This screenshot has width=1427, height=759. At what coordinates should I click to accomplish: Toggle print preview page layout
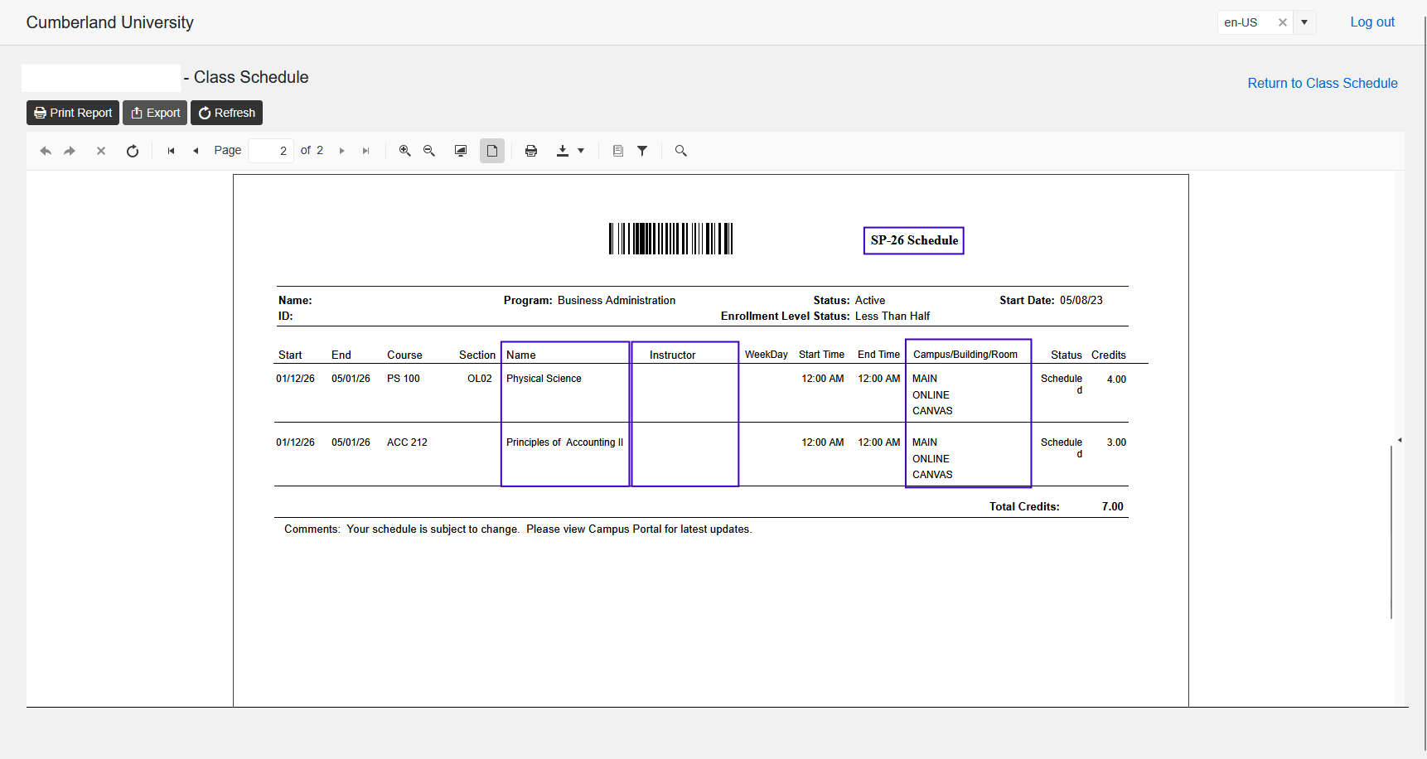coord(492,151)
